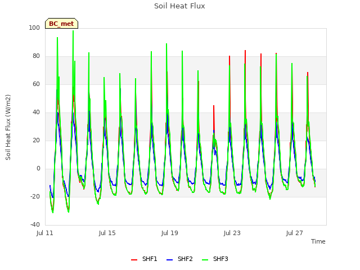Click the y-axis tick label 40
This screenshot has height=270, width=360.
coord(36,112)
